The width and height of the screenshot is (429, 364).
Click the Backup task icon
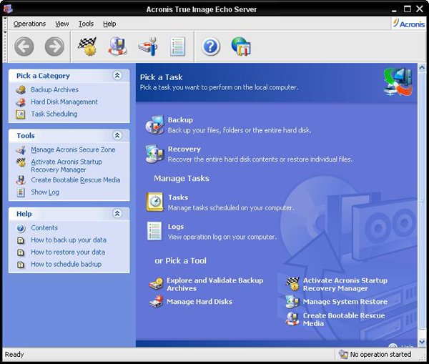point(154,125)
